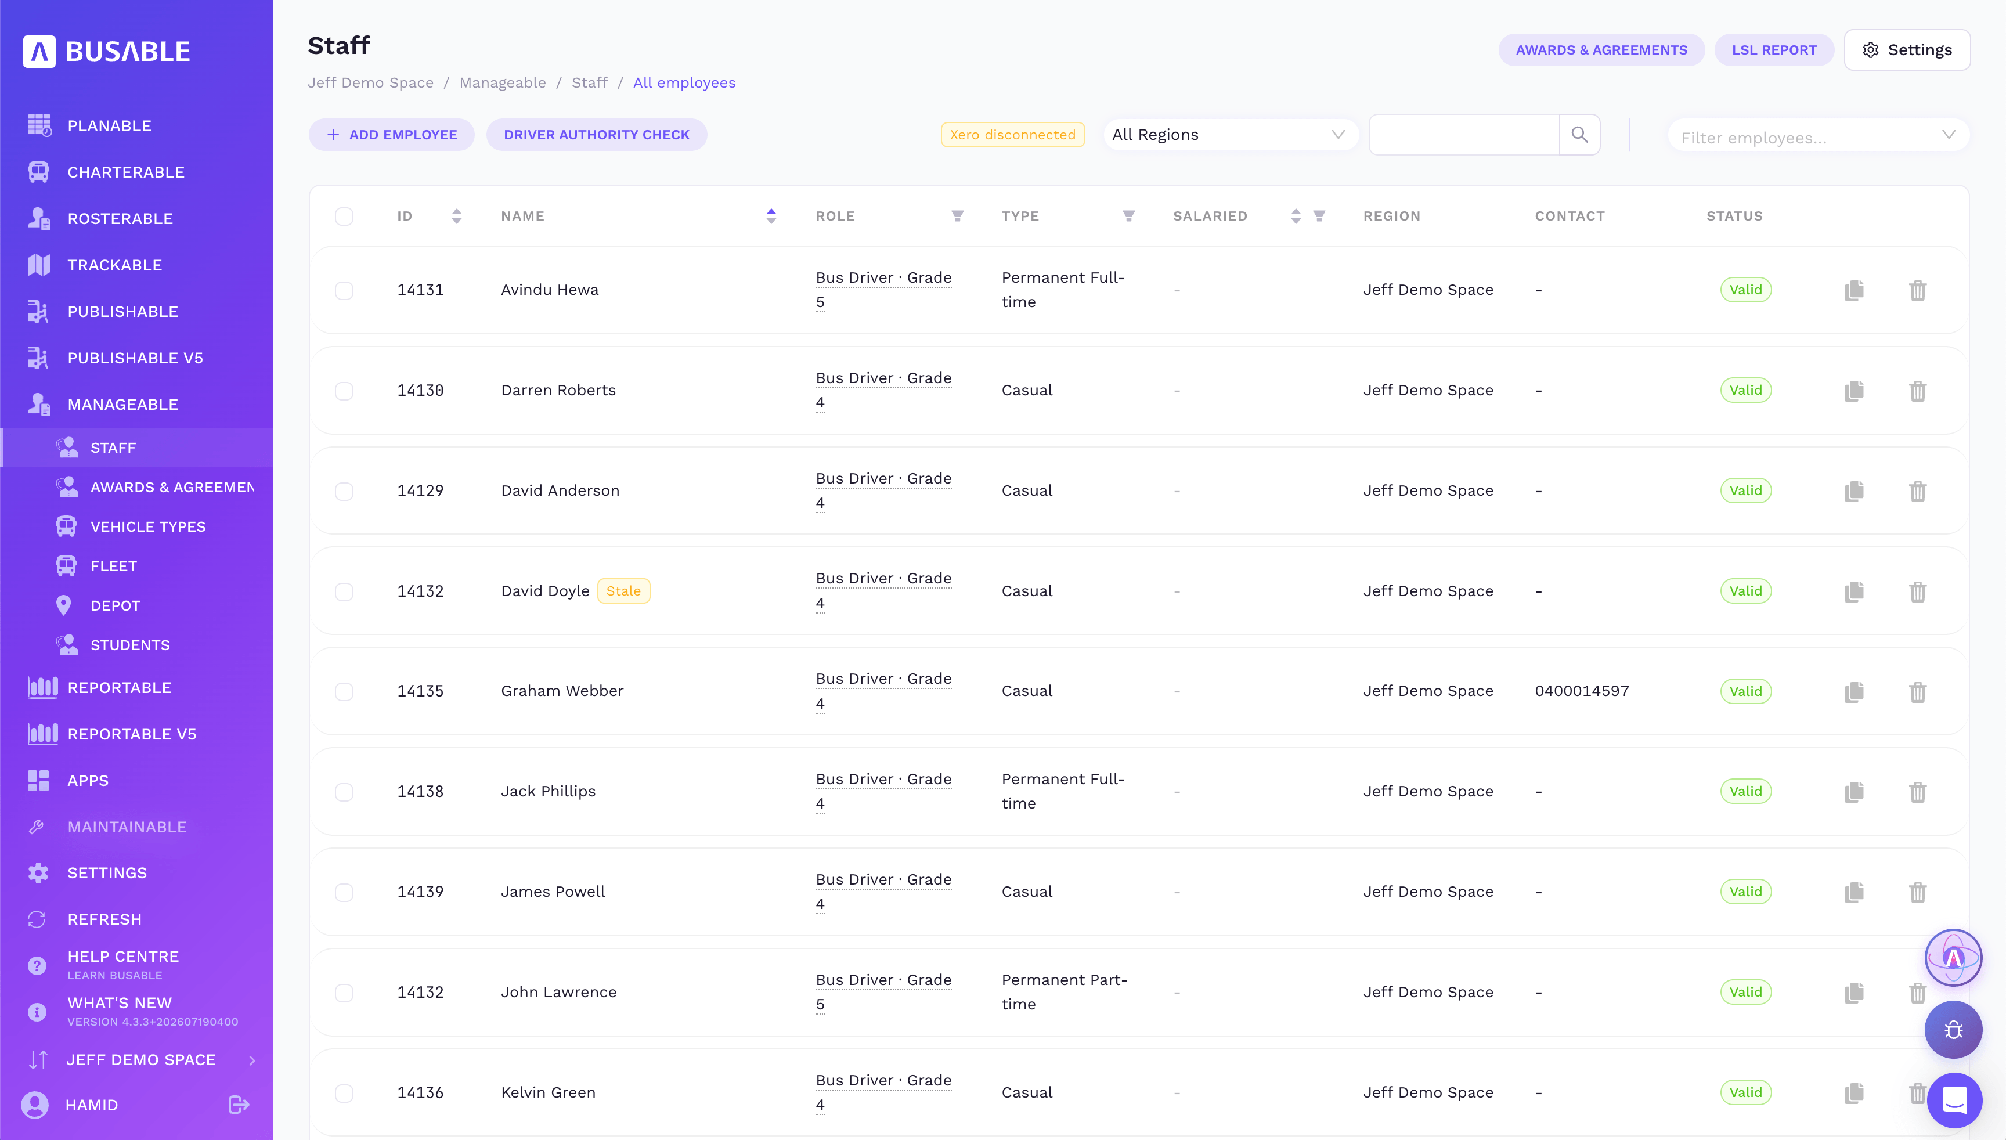Screen dimensions: 2006x1140
Task: Open the chat support bubble
Action: point(1954,1100)
